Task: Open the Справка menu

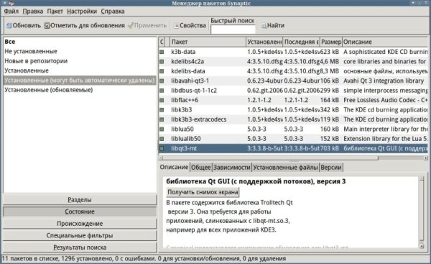Action: pyautogui.click(x=113, y=12)
